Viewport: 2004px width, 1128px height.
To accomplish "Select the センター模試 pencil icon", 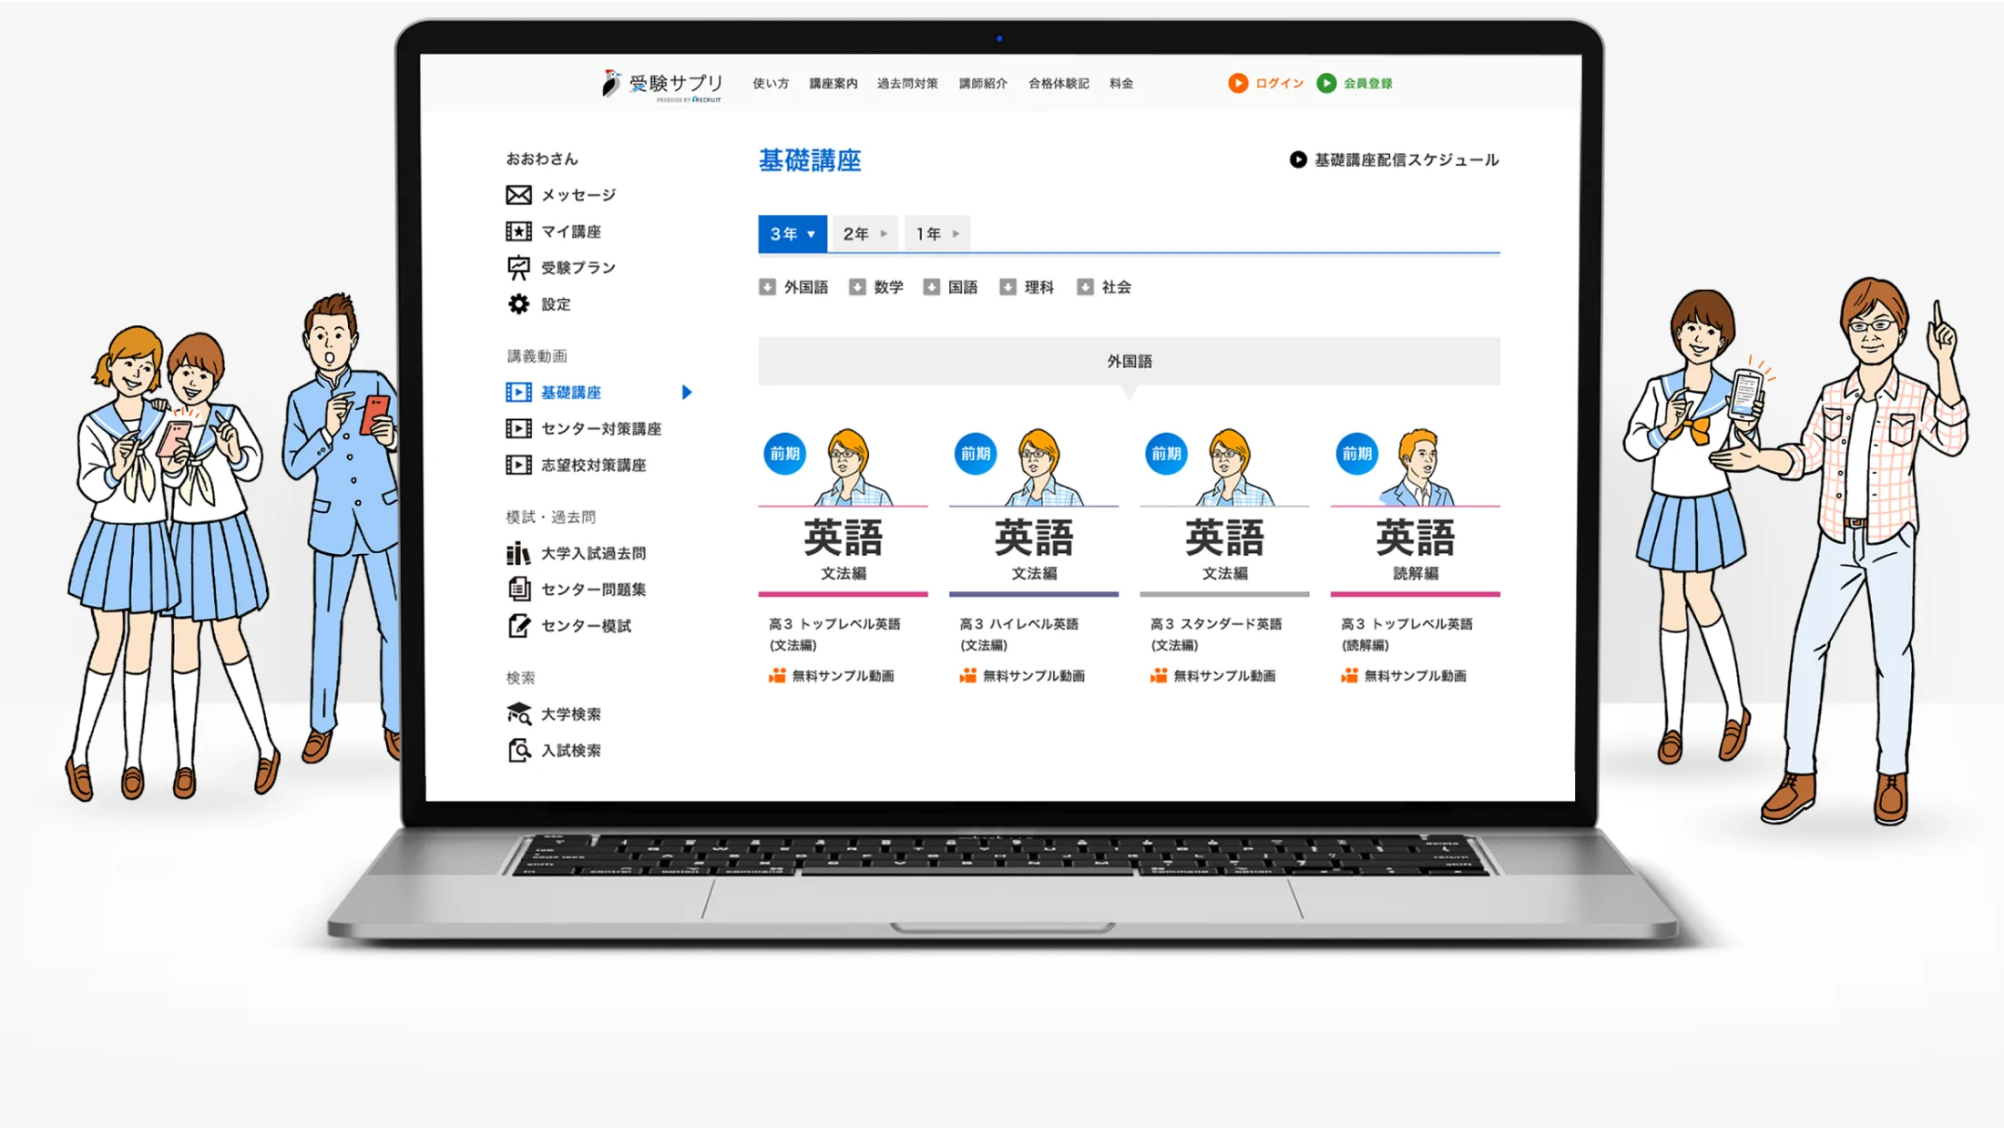I will tap(519, 626).
